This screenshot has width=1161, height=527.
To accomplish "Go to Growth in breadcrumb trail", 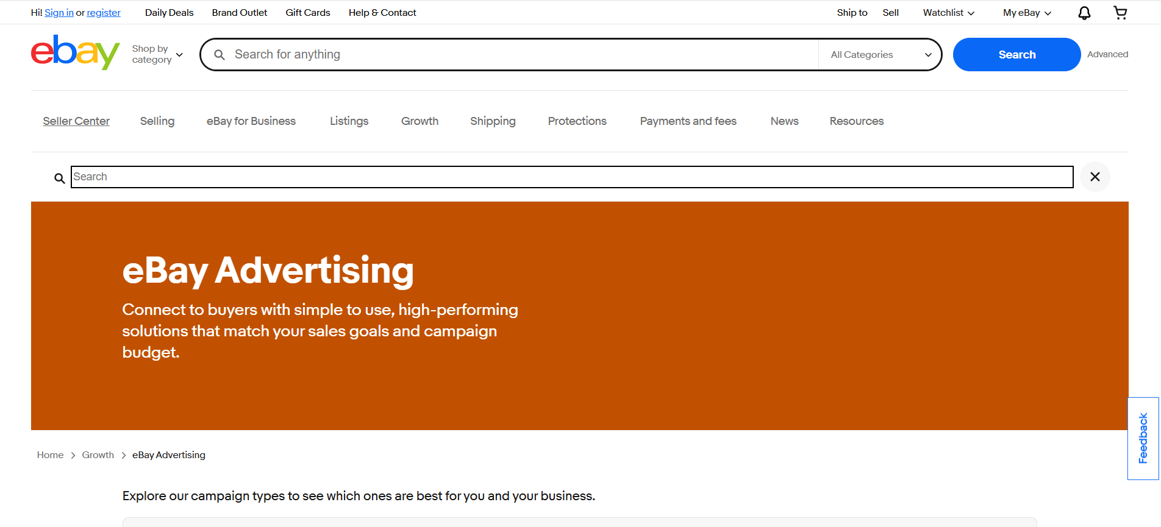I will tap(98, 455).
